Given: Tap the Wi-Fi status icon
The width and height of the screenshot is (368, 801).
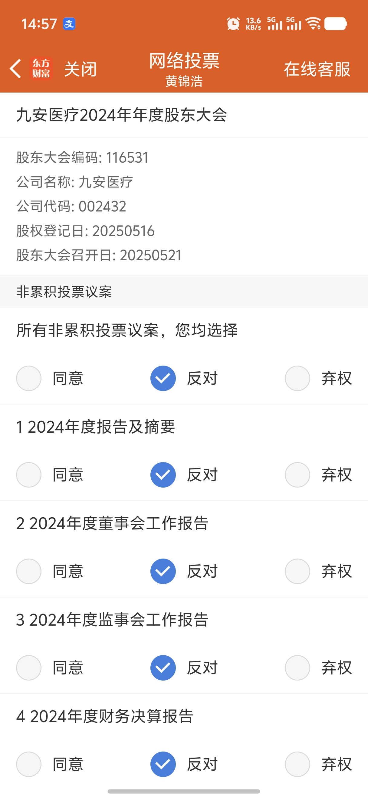Looking at the screenshot, I should [313, 24].
